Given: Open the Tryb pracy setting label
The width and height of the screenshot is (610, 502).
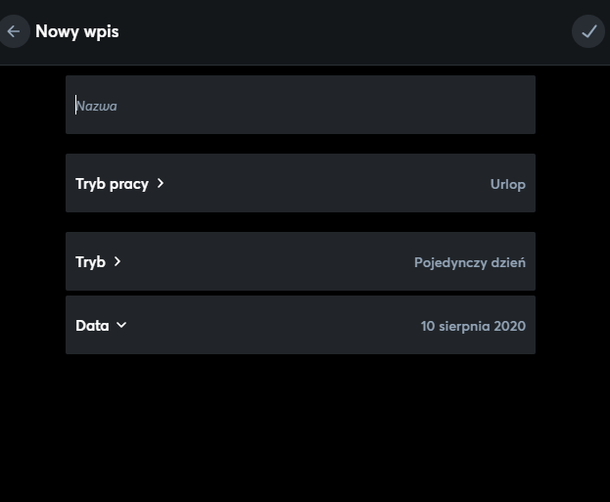Looking at the screenshot, I should pos(112,184).
